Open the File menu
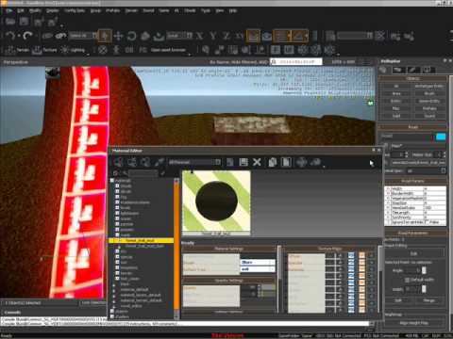Viewport: 453px width, 339px height. coord(9,10)
